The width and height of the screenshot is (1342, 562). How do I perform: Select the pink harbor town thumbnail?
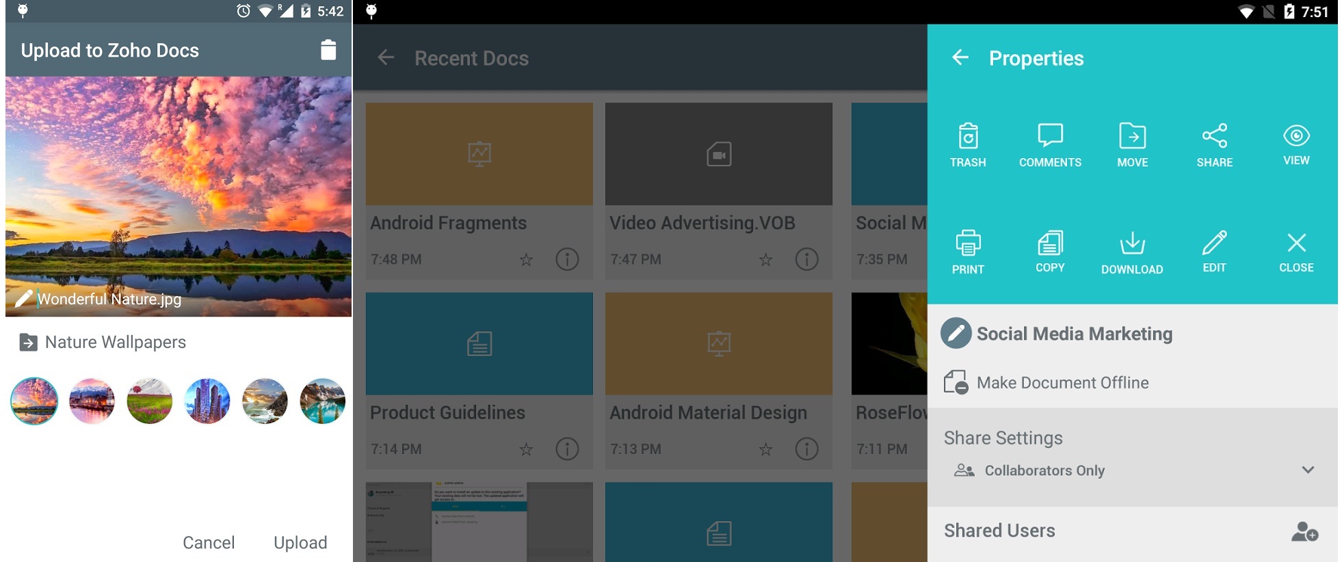click(92, 401)
